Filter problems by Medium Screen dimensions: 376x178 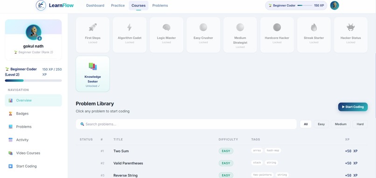coord(341,124)
